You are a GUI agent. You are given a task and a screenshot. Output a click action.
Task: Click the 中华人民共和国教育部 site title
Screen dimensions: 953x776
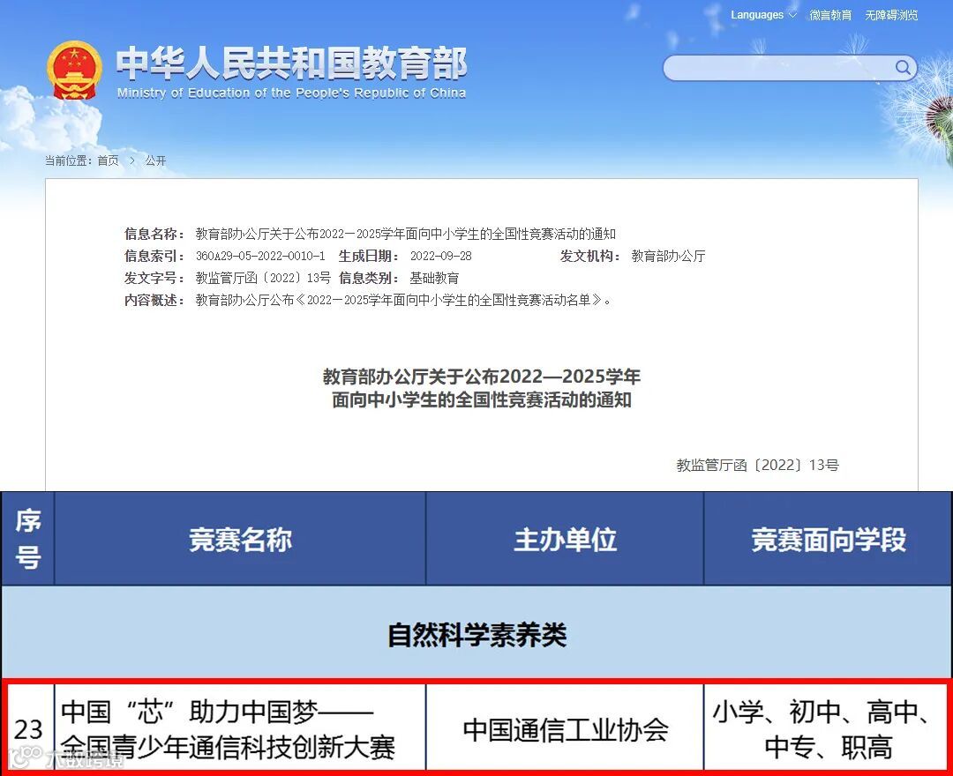coord(292,63)
